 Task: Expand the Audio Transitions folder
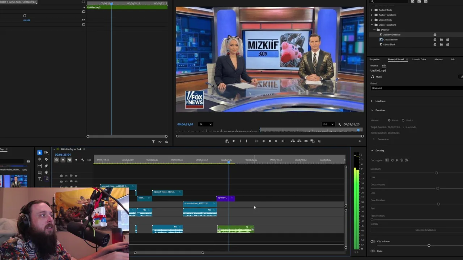click(372, 15)
